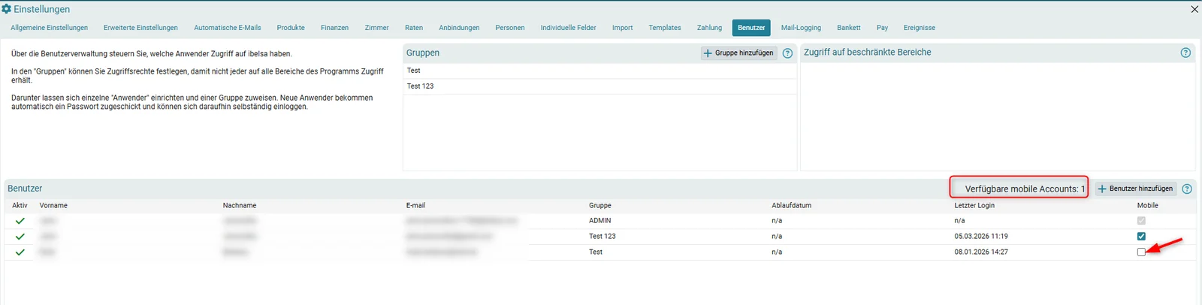Screen dimensions: 1202x305
Task: Click the green active checkmark in the Test 123 row
Action: (20, 237)
